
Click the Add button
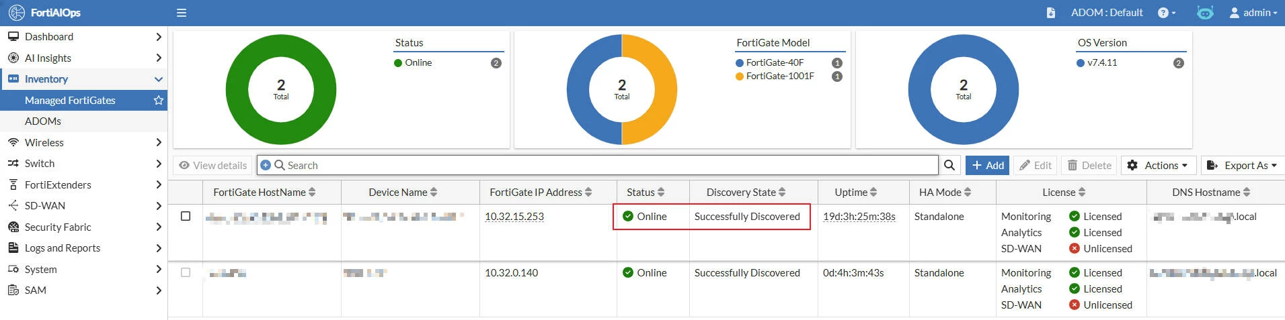[987, 166]
